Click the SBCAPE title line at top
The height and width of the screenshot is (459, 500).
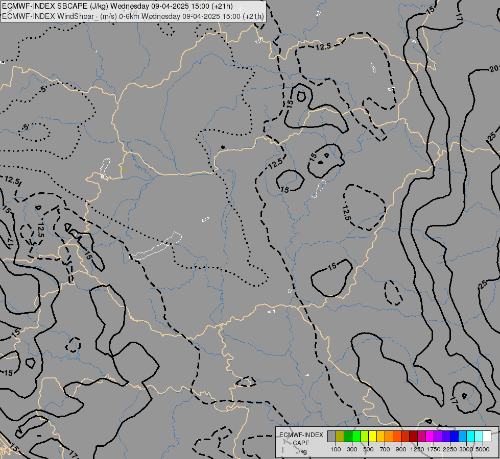[x=117, y=6]
